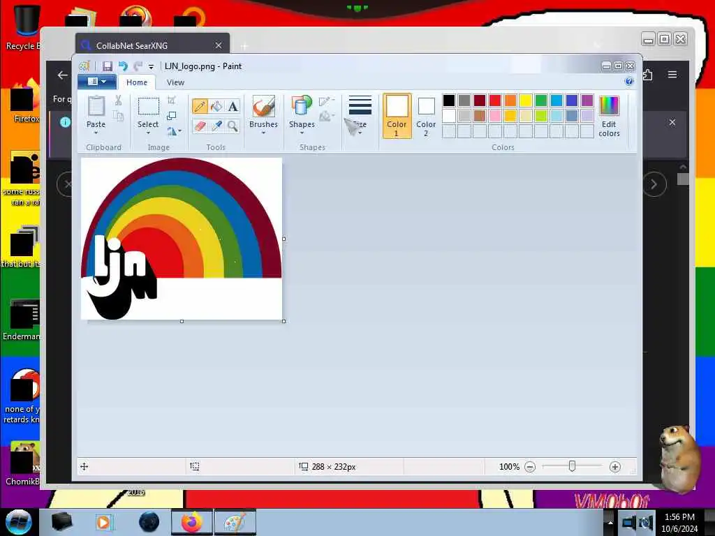Open Firefox from the taskbar
This screenshot has width=715, height=536.
coord(192,522)
